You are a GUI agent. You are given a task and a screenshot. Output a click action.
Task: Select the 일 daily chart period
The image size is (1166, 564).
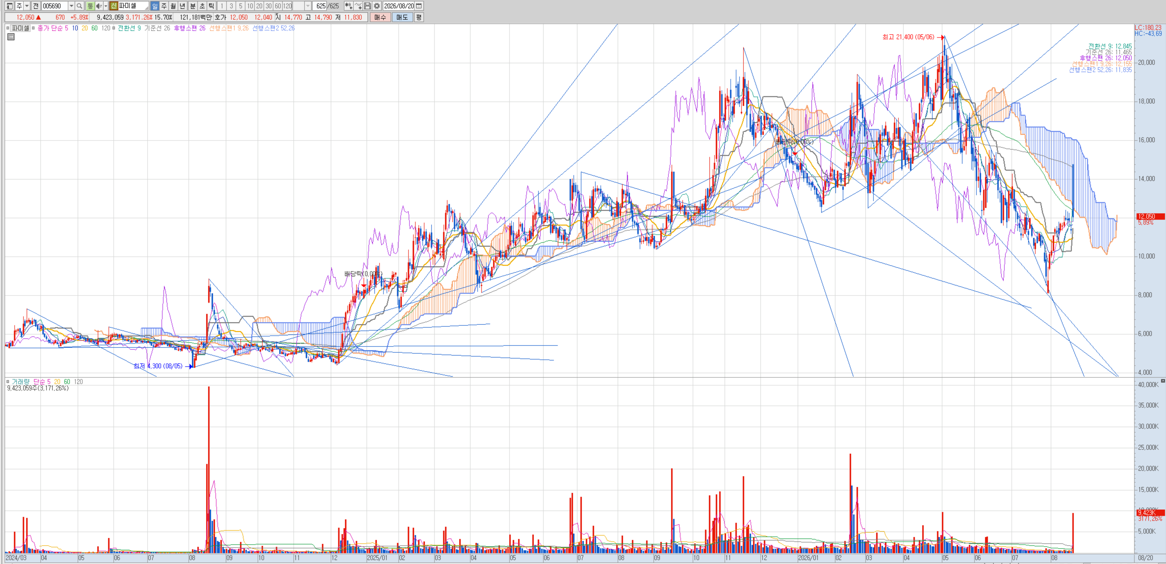click(155, 6)
